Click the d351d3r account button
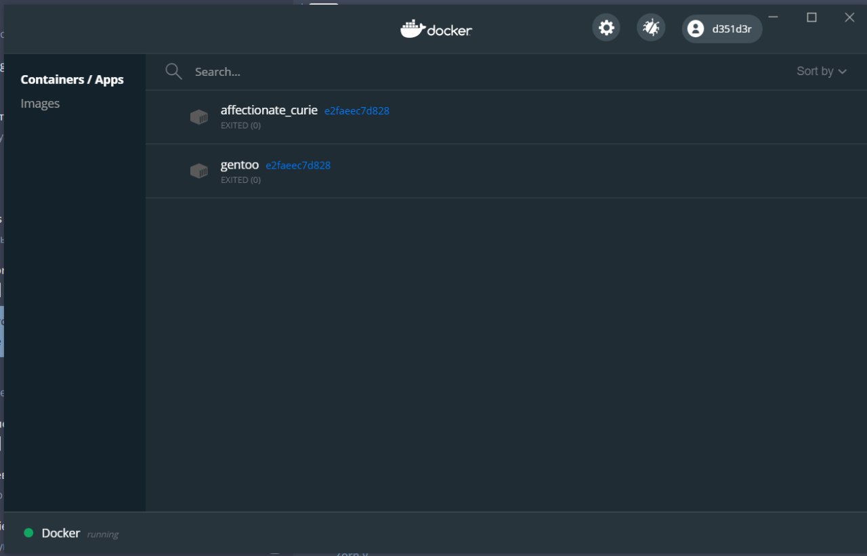This screenshot has width=867, height=556. coord(722,28)
